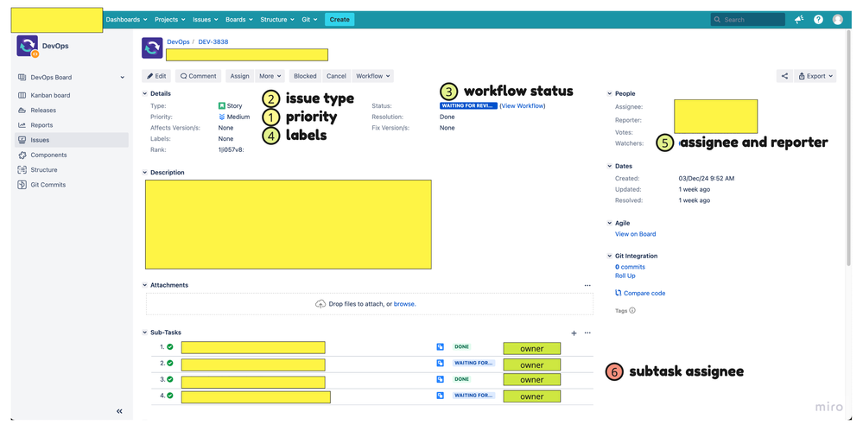Click the View Workflow link

523,105
